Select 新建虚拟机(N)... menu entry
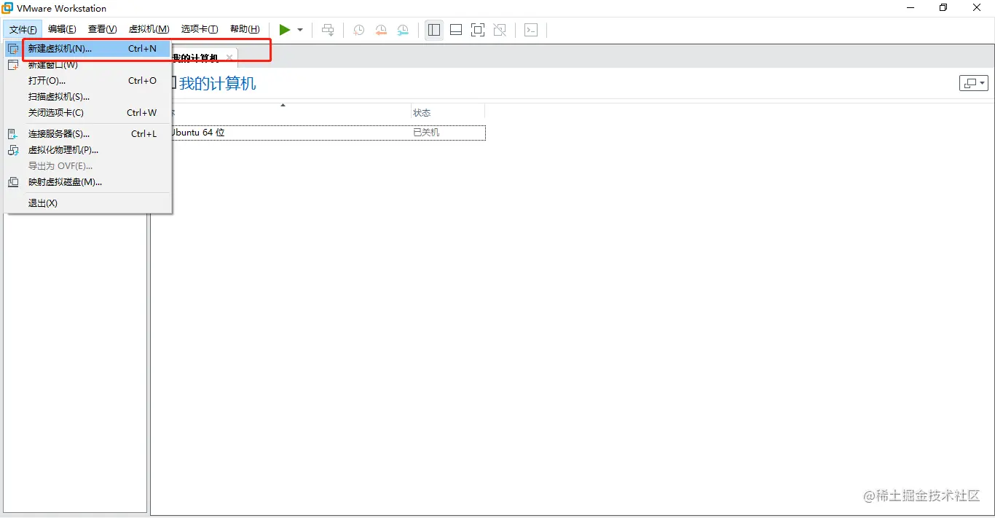Screen dimensions: 995x518 [x=87, y=49]
